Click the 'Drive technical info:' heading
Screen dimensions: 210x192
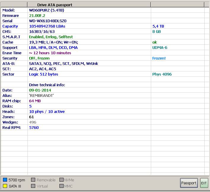pos(47,85)
